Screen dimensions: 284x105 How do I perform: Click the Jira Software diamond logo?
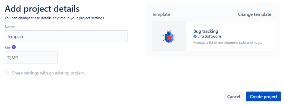coord(195,36)
